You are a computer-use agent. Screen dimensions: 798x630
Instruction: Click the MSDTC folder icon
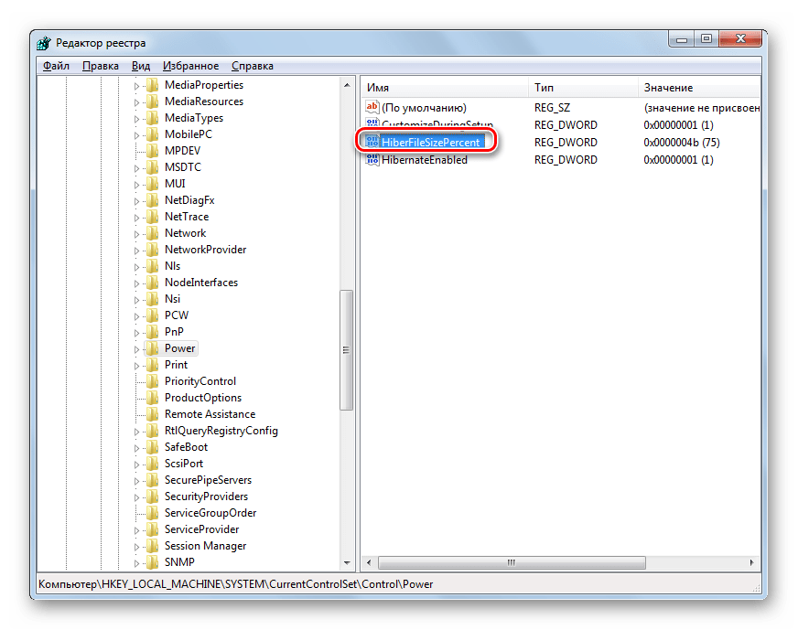(x=152, y=167)
